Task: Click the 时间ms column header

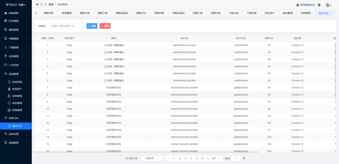Action: pos(269,38)
